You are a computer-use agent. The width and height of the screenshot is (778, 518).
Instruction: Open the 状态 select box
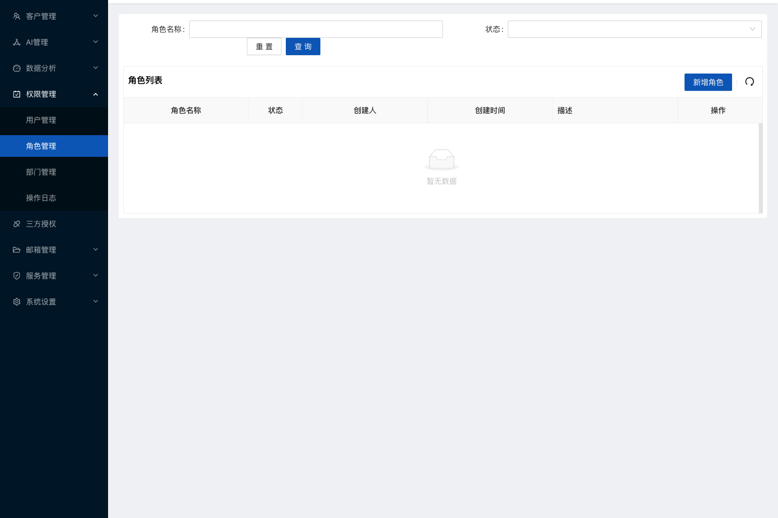(x=635, y=29)
